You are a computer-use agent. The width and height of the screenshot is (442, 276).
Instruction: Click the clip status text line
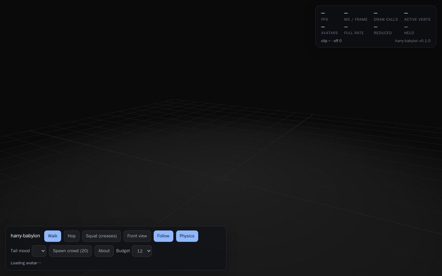331,41
